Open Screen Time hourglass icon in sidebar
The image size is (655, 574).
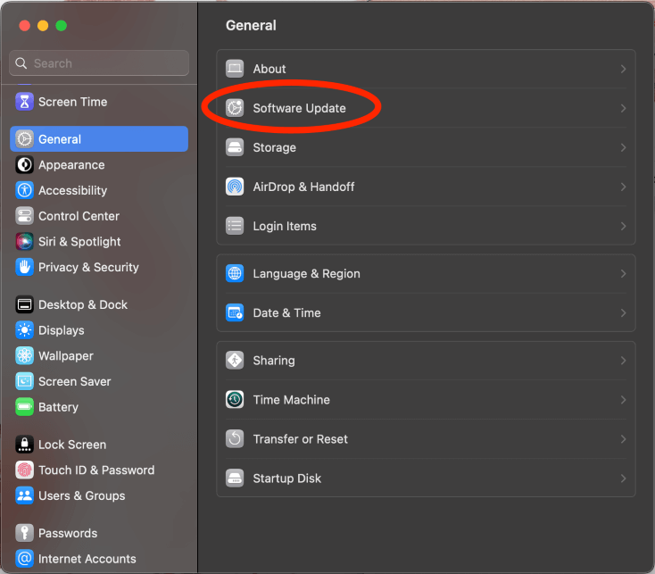click(24, 102)
